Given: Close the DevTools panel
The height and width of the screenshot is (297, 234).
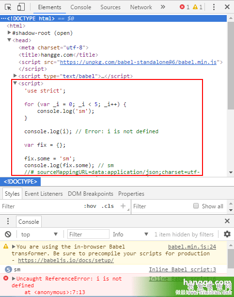Looking at the screenshot, I should pyautogui.click(x=227, y=7).
